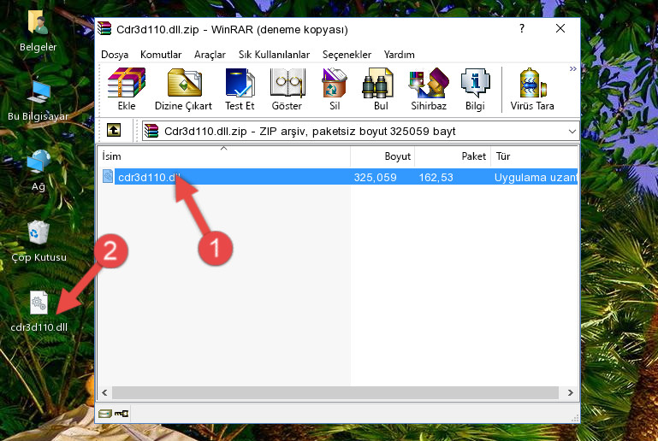The image size is (658, 441).
Task: Click the Ekle (Add) toolbar icon
Action: click(127, 89)
